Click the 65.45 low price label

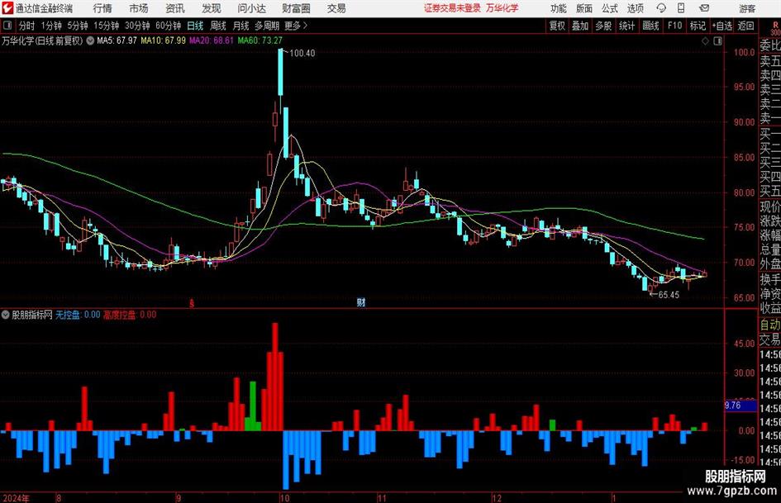click(669, 295)
